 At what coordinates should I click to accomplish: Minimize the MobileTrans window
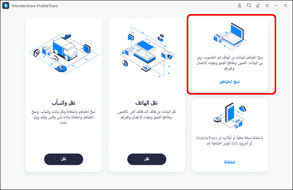pos(276,5)
